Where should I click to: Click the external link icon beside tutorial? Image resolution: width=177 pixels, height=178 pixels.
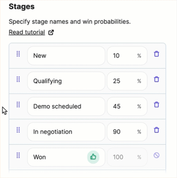click(x=51, y=32)
